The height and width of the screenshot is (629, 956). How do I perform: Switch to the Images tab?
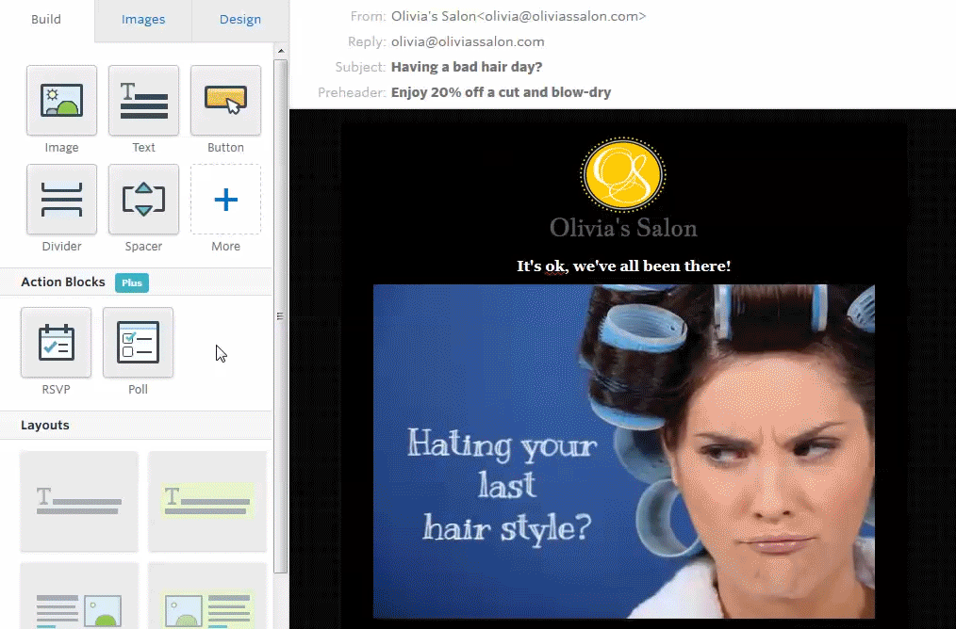tap(143, 20)
